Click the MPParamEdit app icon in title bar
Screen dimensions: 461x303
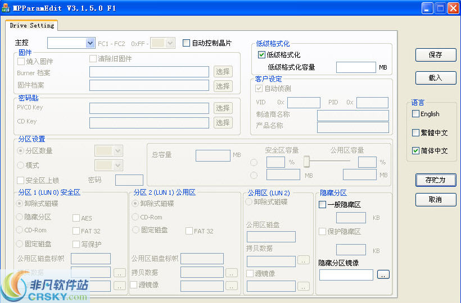tap(5, 8)
